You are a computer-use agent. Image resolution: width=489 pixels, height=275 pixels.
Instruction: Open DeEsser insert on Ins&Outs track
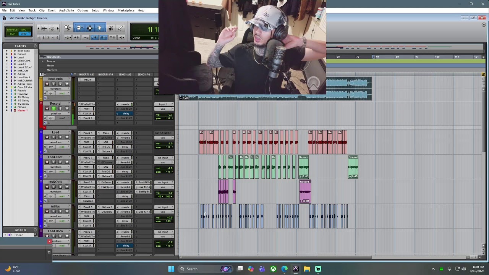(x=105, y=183)
